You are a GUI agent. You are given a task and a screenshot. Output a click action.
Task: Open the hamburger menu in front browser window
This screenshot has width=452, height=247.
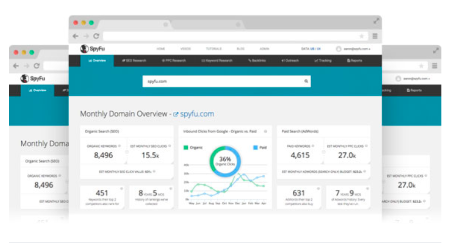tap(375, 36)
